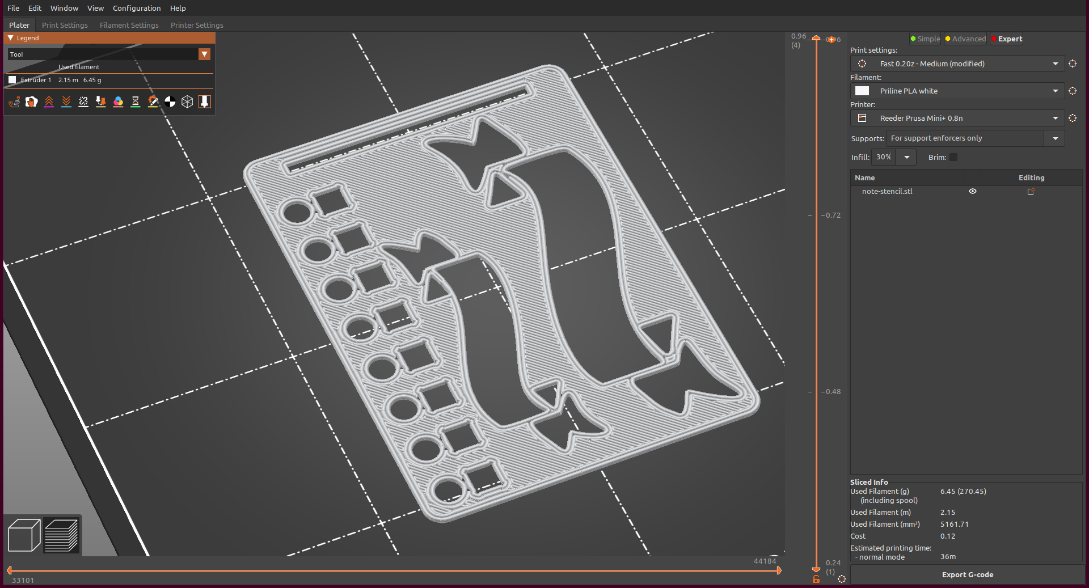Enable the Brim checkbox
Viewport: 1089px width, 588px height.
click(954, 157)
